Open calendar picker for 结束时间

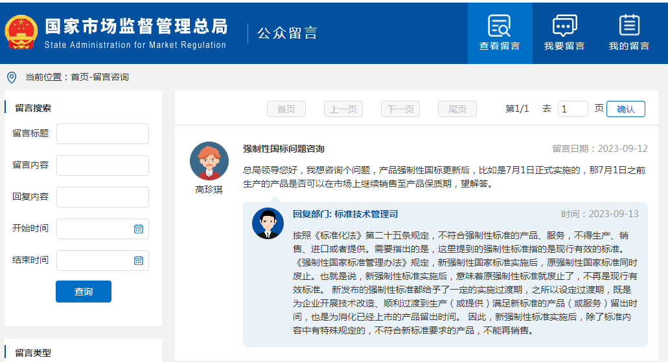pyautogui.click(x=138, y=261)
